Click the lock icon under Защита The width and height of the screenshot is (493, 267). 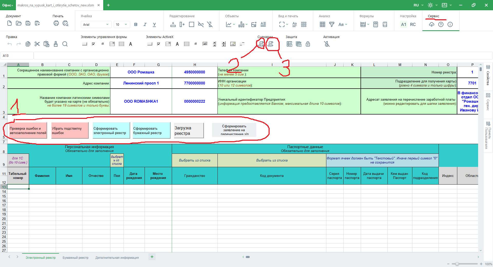(x=308, y=44)
